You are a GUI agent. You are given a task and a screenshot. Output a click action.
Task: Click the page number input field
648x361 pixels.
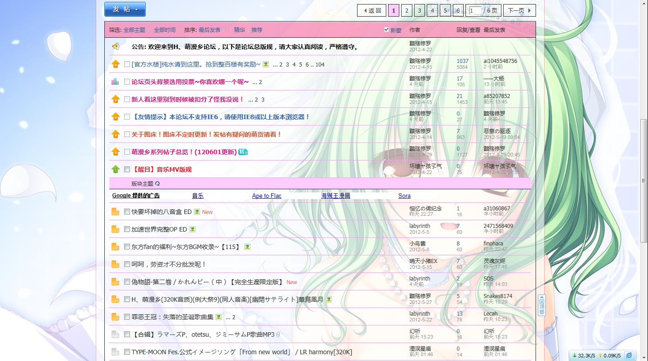coord(474,10)
